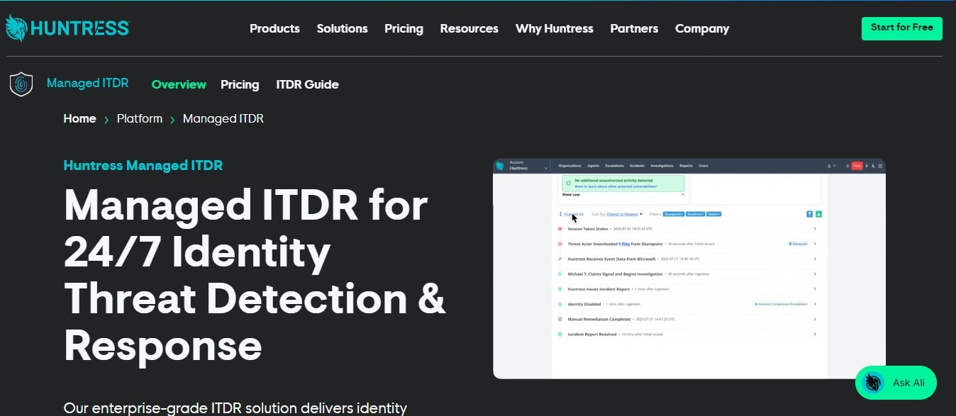Open Escalations in the dashboard preview
This screenshot has height=416, width=956.
click(x=615, y=166)
